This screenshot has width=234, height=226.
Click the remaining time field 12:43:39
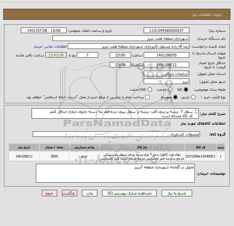(56, 55)
